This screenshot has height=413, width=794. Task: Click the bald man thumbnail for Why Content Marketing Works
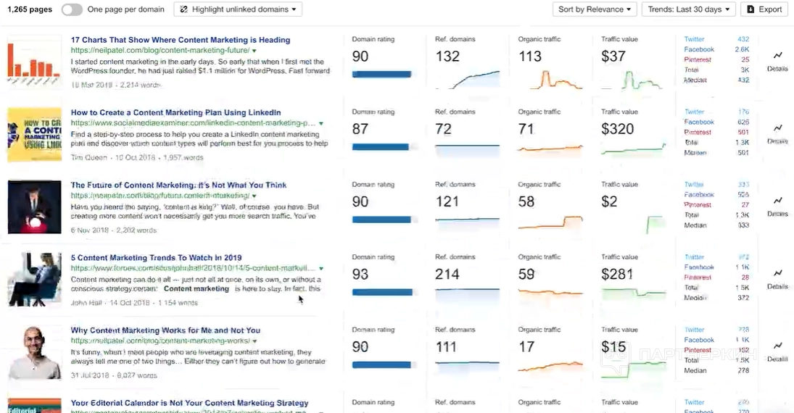[34, 351]
